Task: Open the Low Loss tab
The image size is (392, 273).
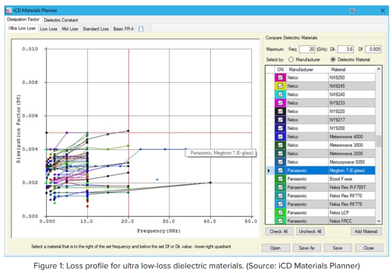Action: coord(49,29)
